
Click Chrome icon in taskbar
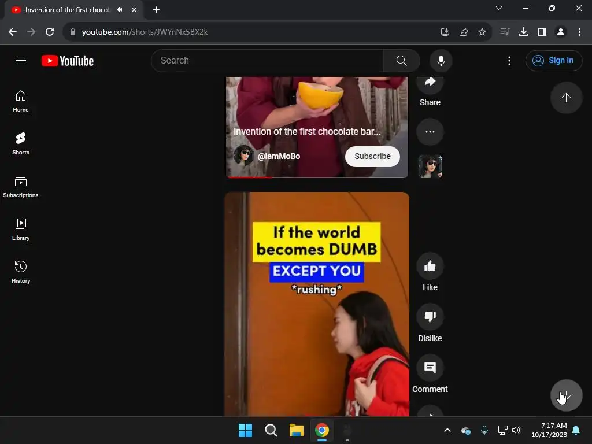(321, 430)
